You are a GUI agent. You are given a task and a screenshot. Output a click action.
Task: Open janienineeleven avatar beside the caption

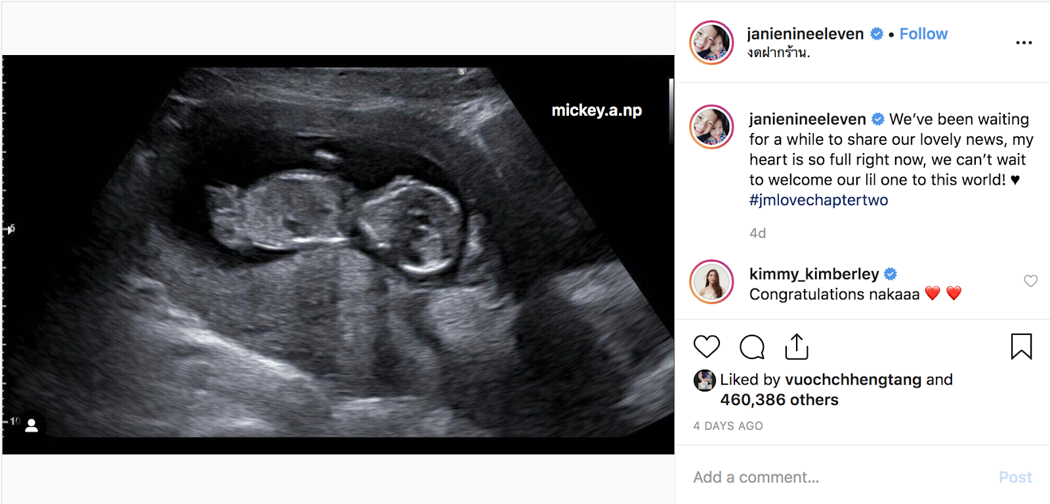pyautogui.click(x=711, y=126)
